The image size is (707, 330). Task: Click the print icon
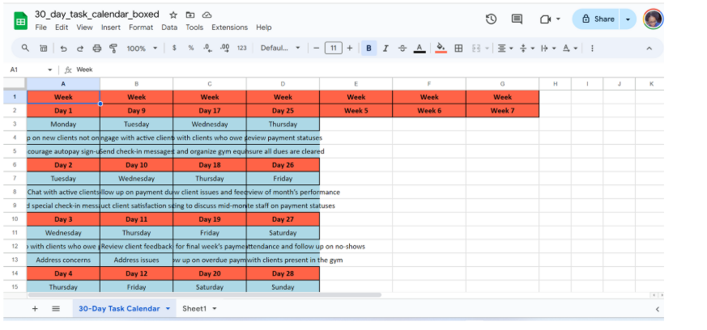pos(97,49)
